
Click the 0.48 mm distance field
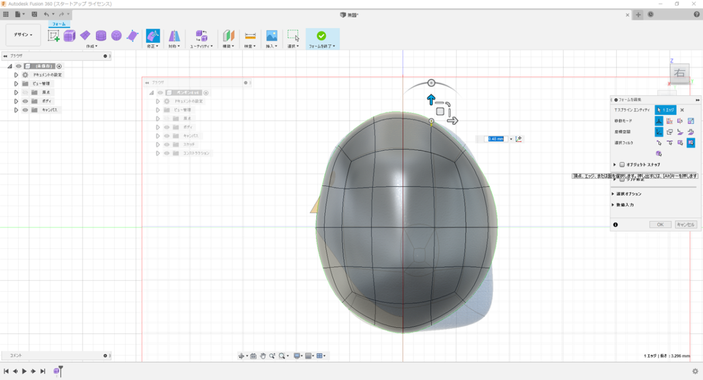(x=496, y=139)
